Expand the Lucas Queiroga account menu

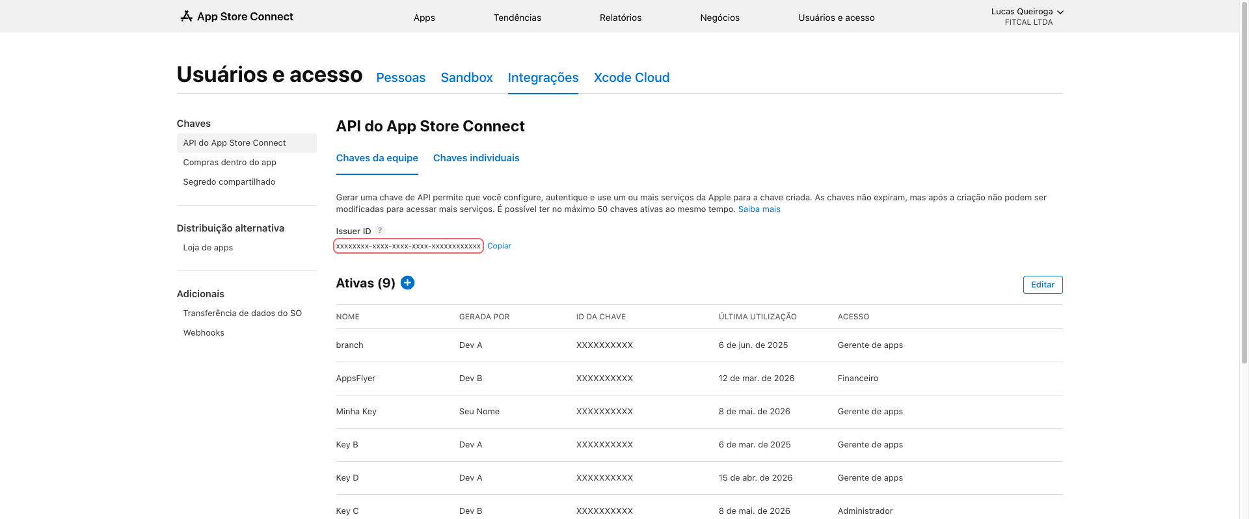[1027, 16]
